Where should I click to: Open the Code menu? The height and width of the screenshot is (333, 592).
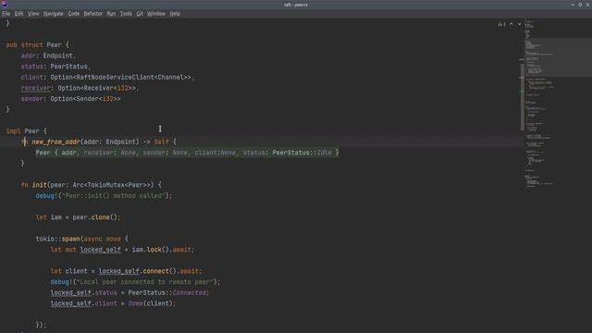(x=74, y=14)
